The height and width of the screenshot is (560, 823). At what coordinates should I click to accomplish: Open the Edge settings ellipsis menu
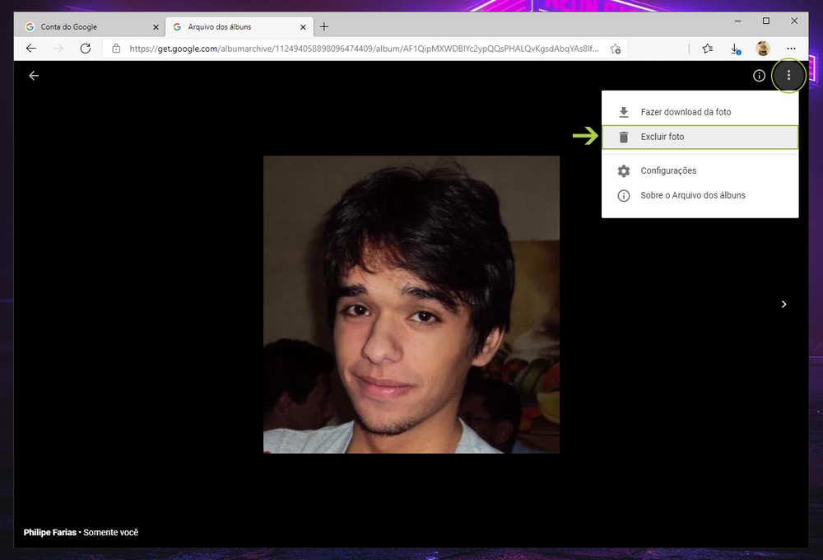(791, 49)
